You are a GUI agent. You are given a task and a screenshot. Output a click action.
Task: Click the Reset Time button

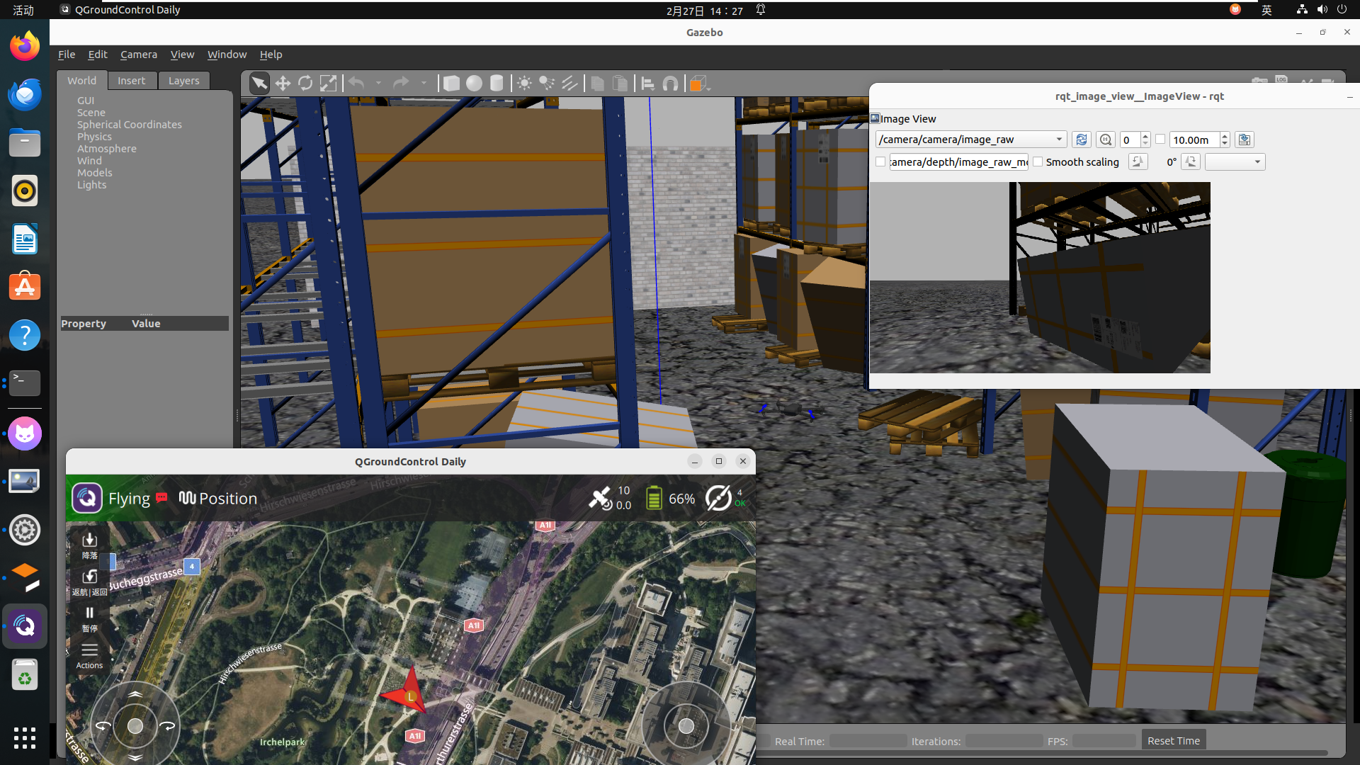click(x=1174, y=740)
